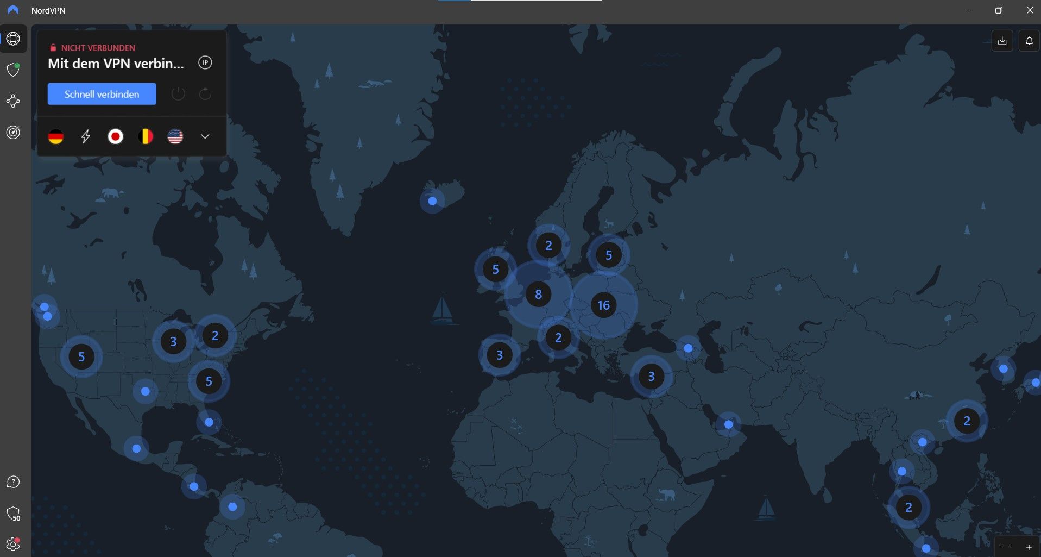
Task: Click the Schnell verbinden button
Action: 102,94
